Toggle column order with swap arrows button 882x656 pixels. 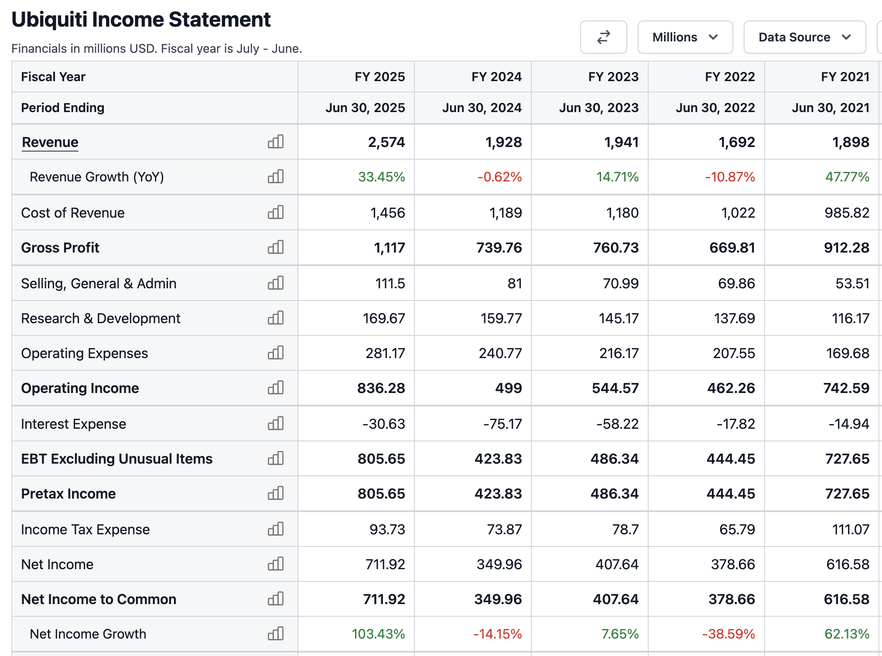coord(603,37)
